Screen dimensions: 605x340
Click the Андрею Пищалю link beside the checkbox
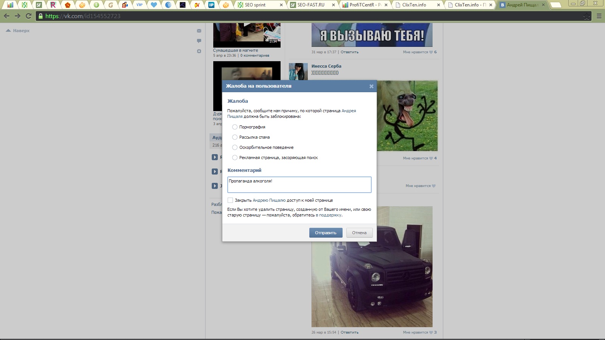269,200
